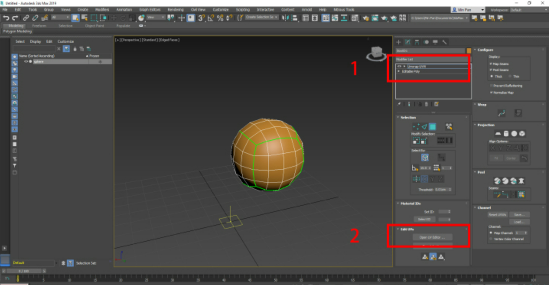This screenshot has width=549, height=285.
Task: Open Select by Name list icon
Action: click(85, 18)
